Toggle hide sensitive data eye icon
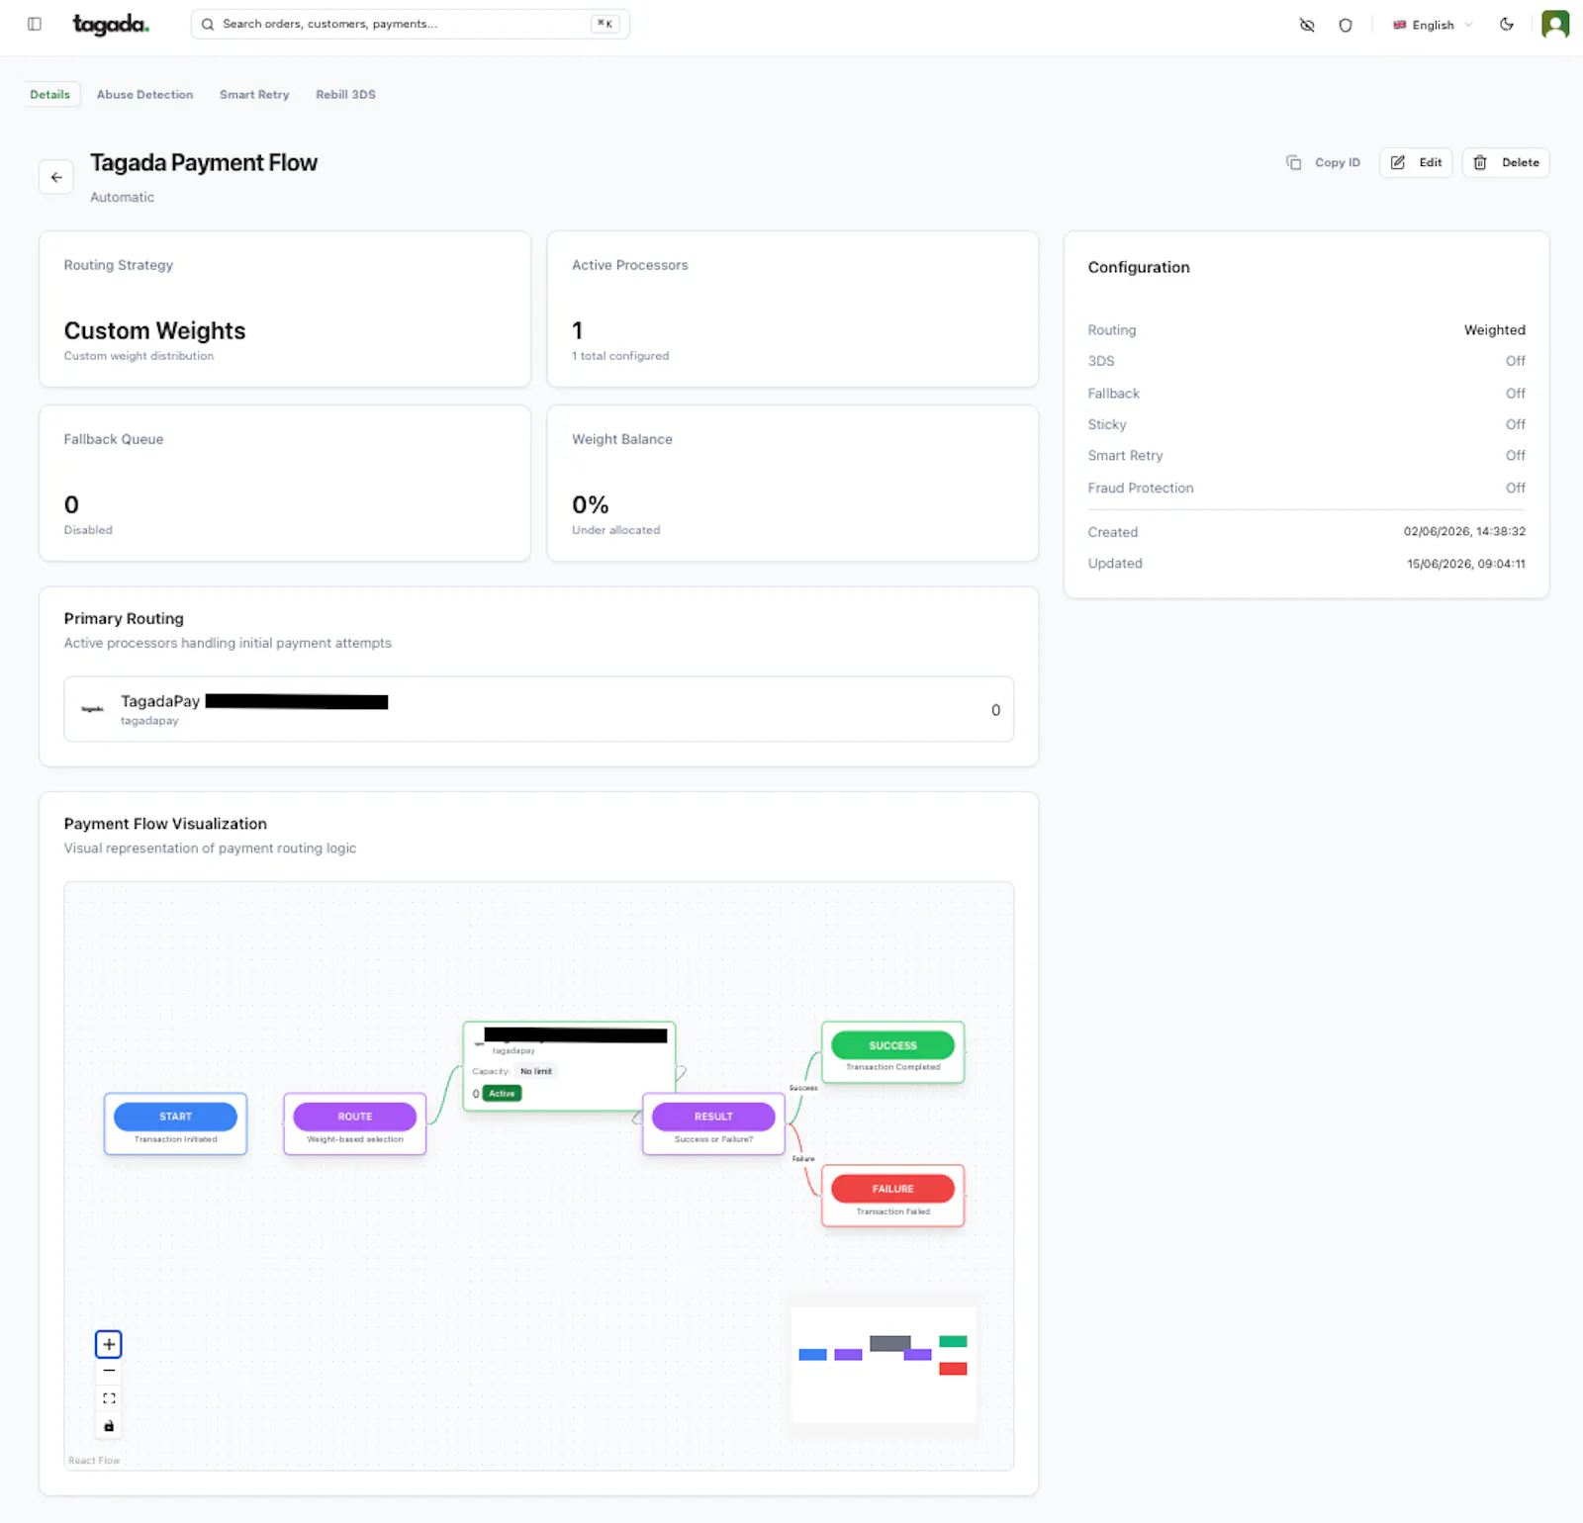This screenshot has height=1523, width=1583. coord(1307,25)
